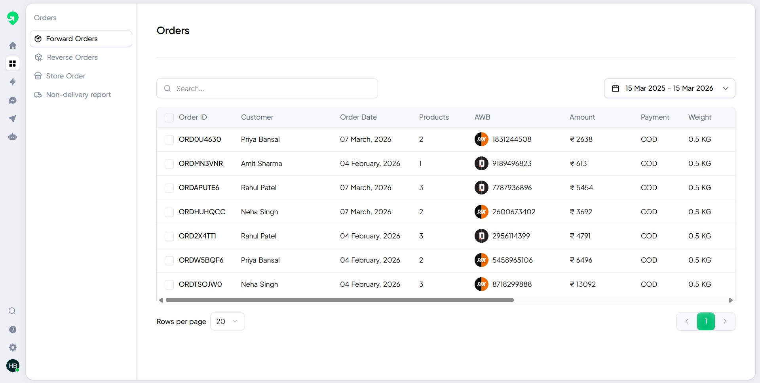Image resolution: width=760 pixels, height=383 pixels.
Task: Open the Non-delivery report section
Action: pyautogui.click(x=78, y=95)
